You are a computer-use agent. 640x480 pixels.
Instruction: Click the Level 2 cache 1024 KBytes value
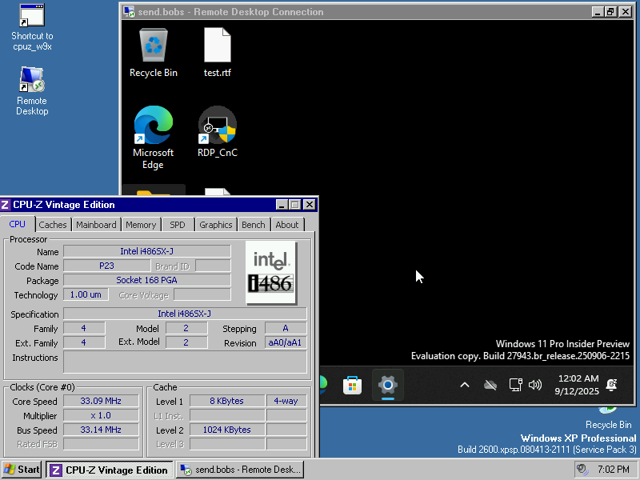click(227, 430)
